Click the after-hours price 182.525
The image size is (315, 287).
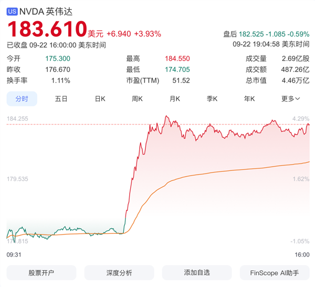tap(251, 34)
